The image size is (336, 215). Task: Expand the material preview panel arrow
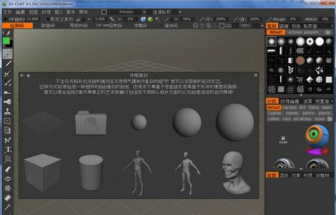pyautogui.click(x=301, y=169)
